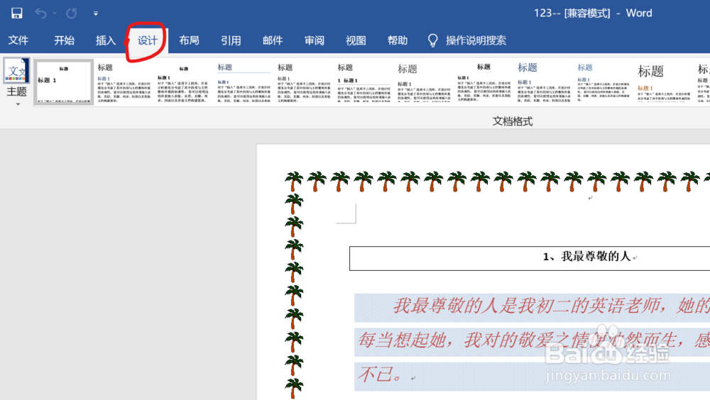Open the 帮助 (Help) tab
The height and width of the screenshot is (400, 710).
click(398, 40)
